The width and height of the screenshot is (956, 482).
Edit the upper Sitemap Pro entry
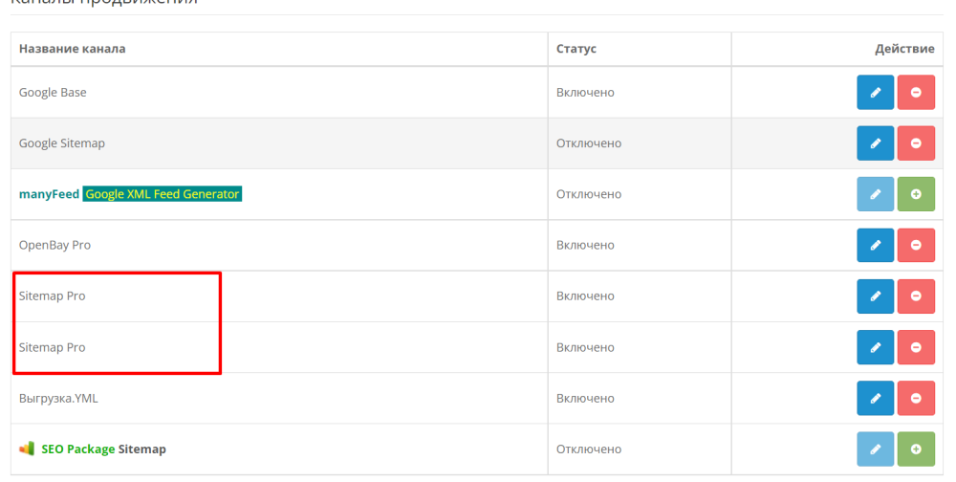coord(875,296)
